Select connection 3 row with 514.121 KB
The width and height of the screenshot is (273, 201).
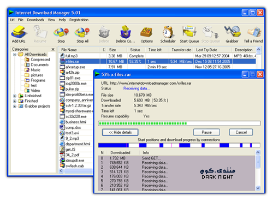tap(176, 172)
